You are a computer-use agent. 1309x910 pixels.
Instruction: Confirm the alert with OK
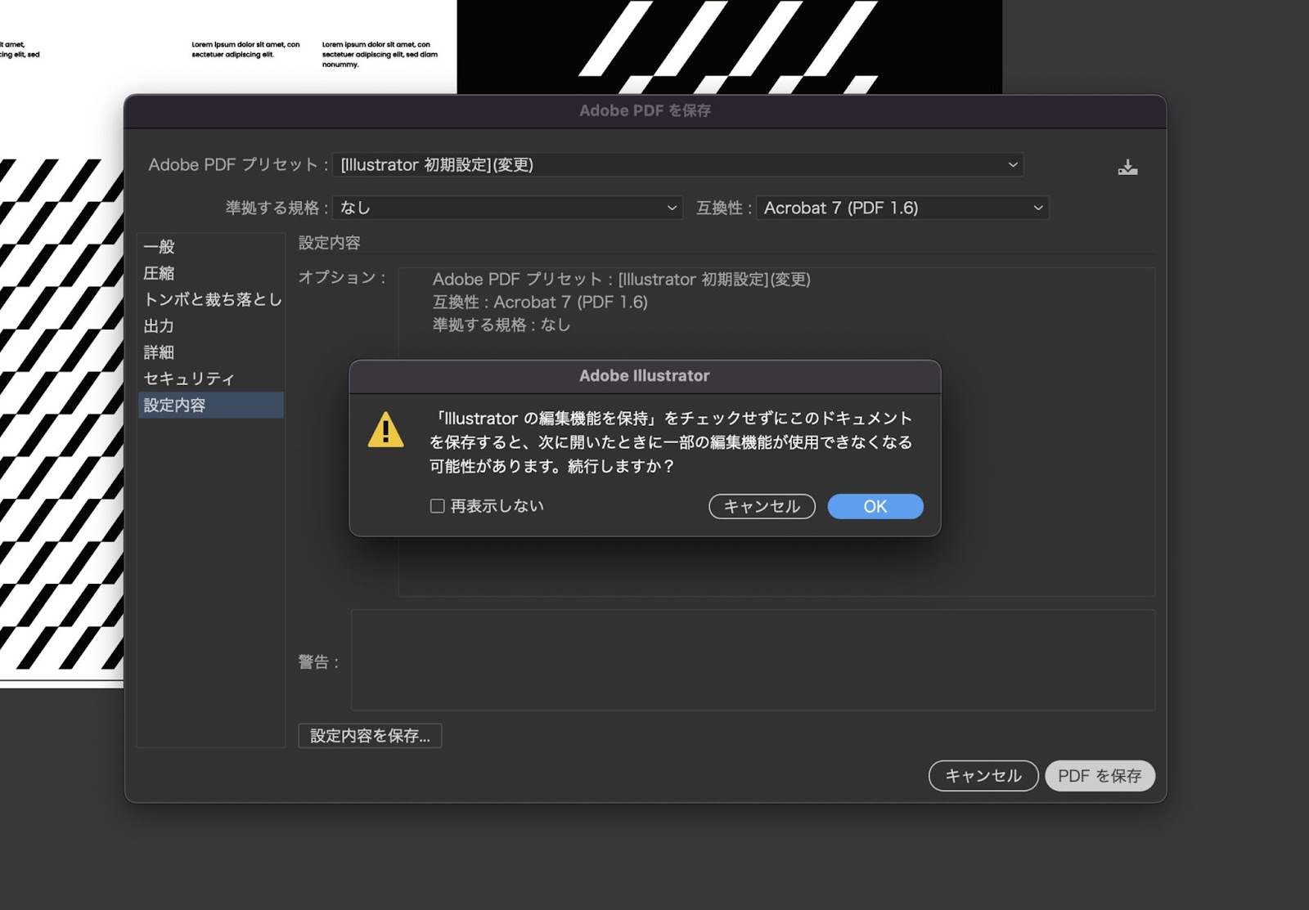click(875, 506)
